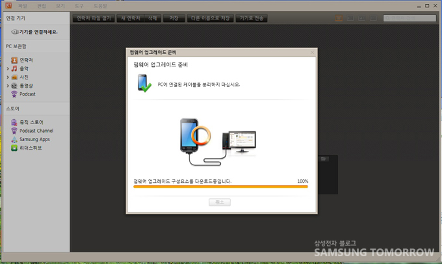Click the 취소 button in dialog
The height and width of the screenshot is (264, 442).
coord(220,202)
